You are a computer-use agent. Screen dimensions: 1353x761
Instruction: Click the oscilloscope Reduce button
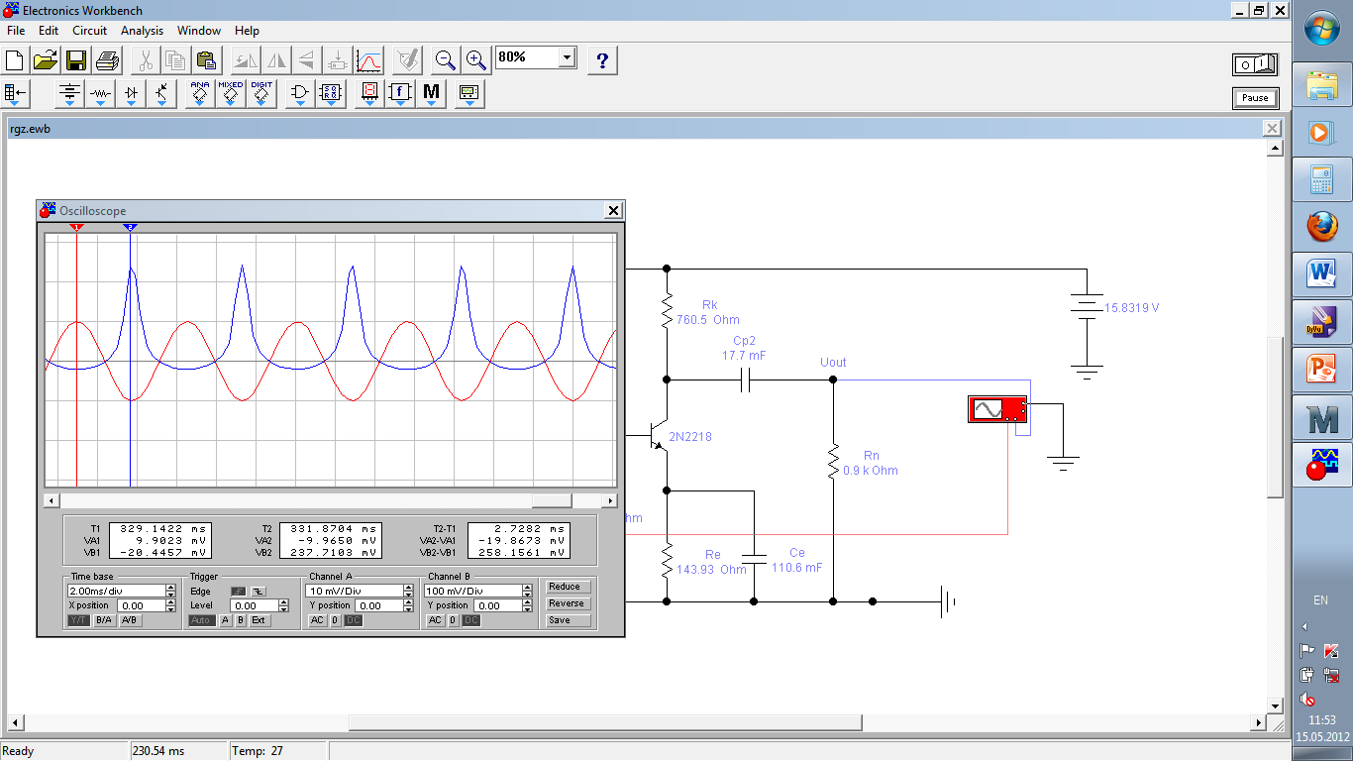[x=569, y=587]
